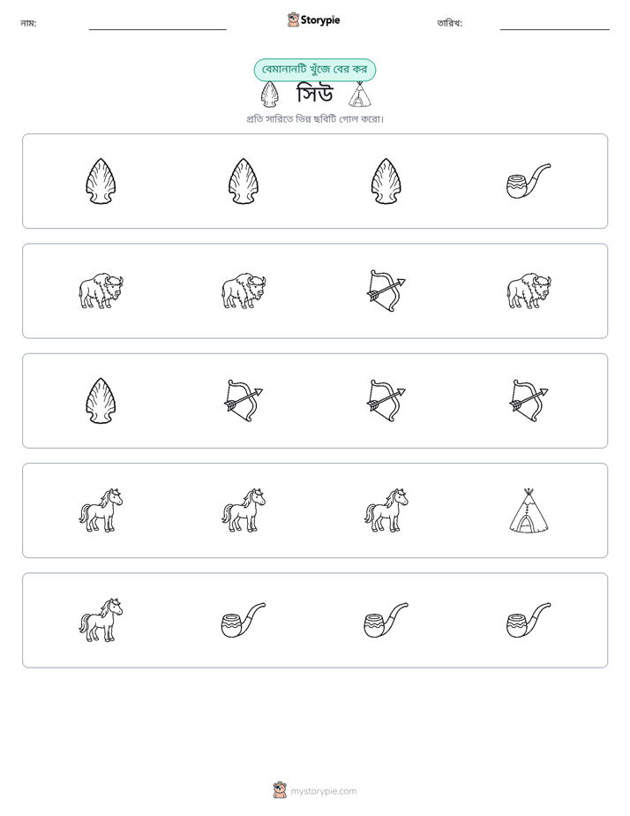Click the first bison in row two
Screen dimensions: 630x816
101,291
